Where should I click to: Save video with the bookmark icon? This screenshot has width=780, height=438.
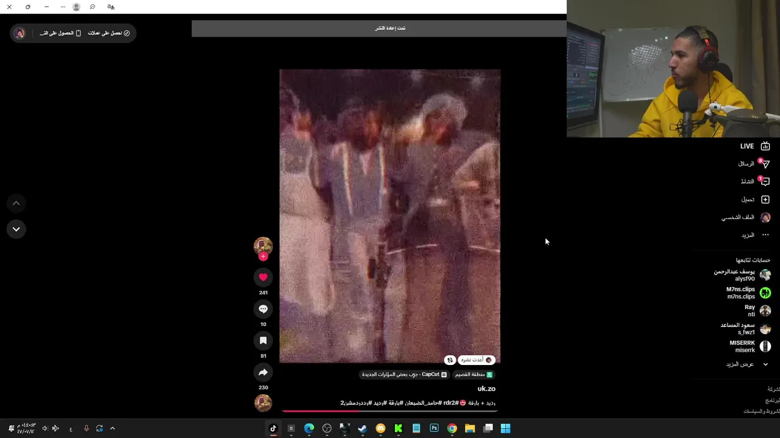coord(263,341)
